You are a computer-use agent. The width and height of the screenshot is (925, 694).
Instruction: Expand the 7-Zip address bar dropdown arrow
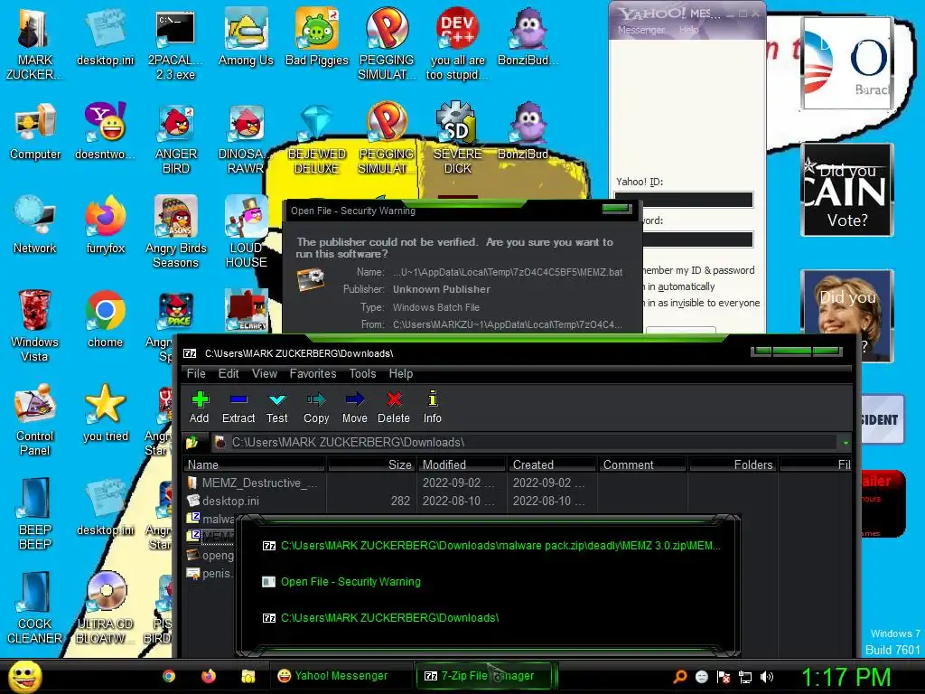(x=846, y=443)
